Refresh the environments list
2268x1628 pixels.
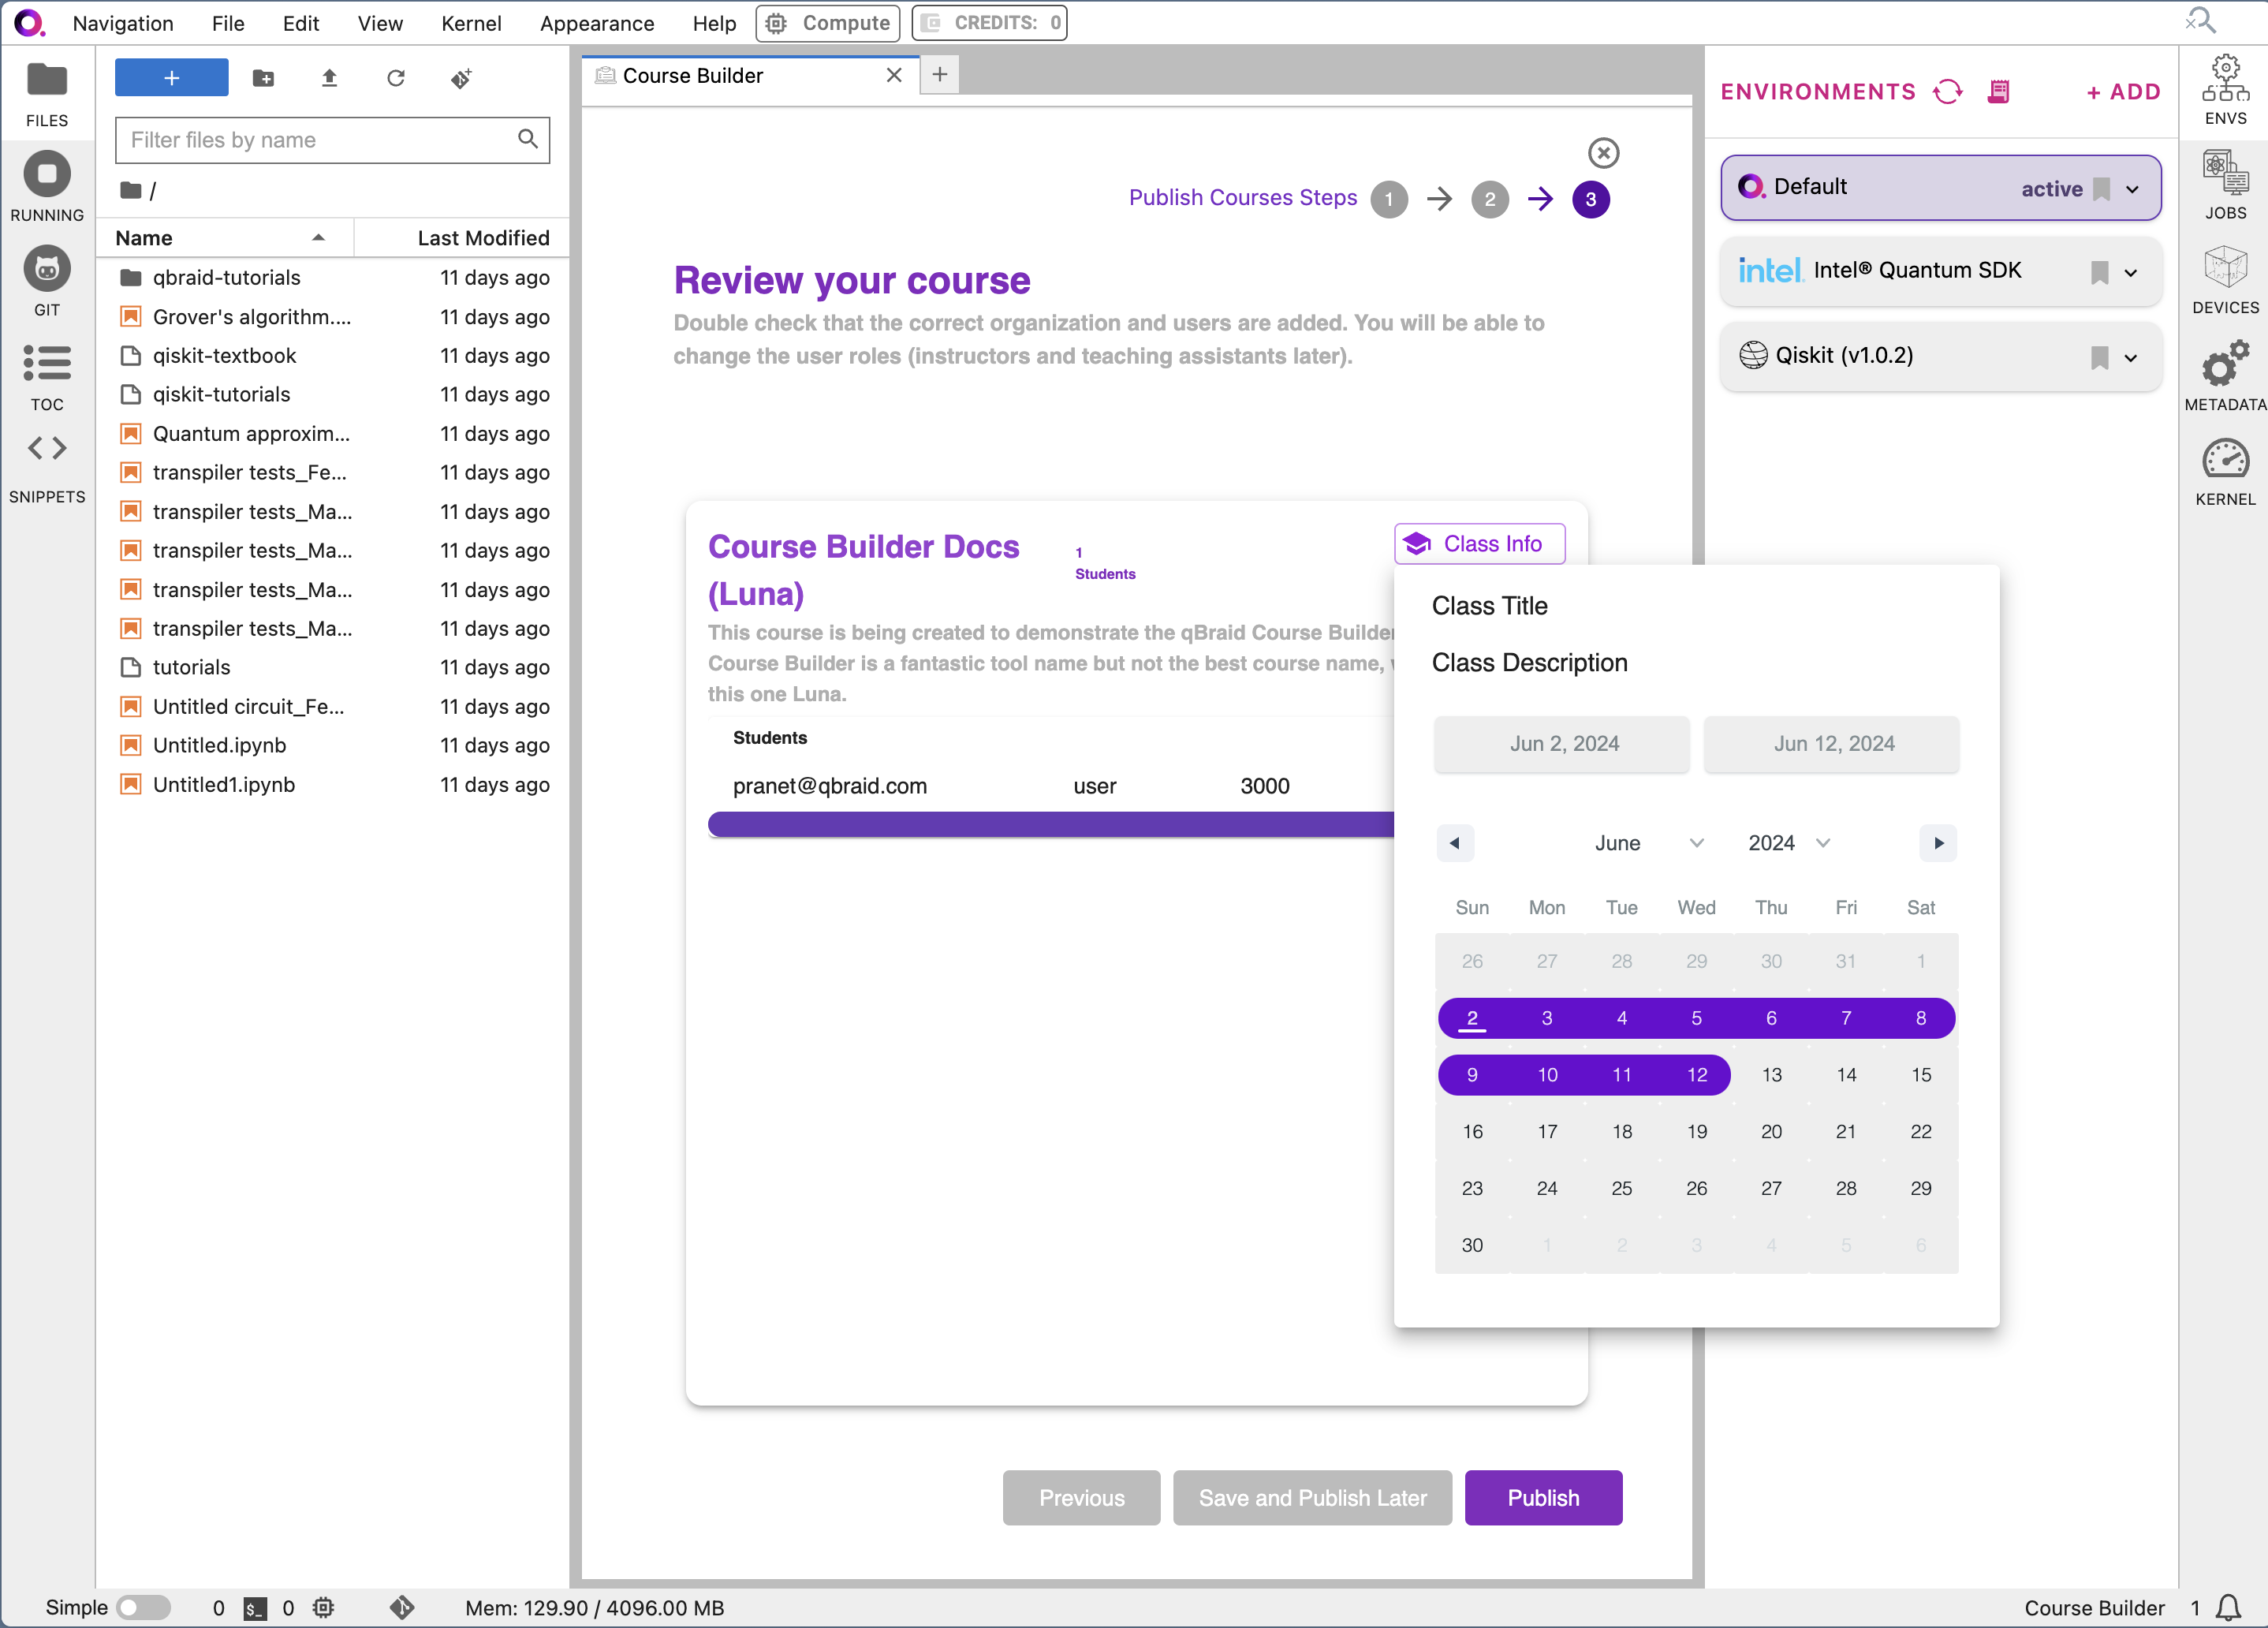1947,92
